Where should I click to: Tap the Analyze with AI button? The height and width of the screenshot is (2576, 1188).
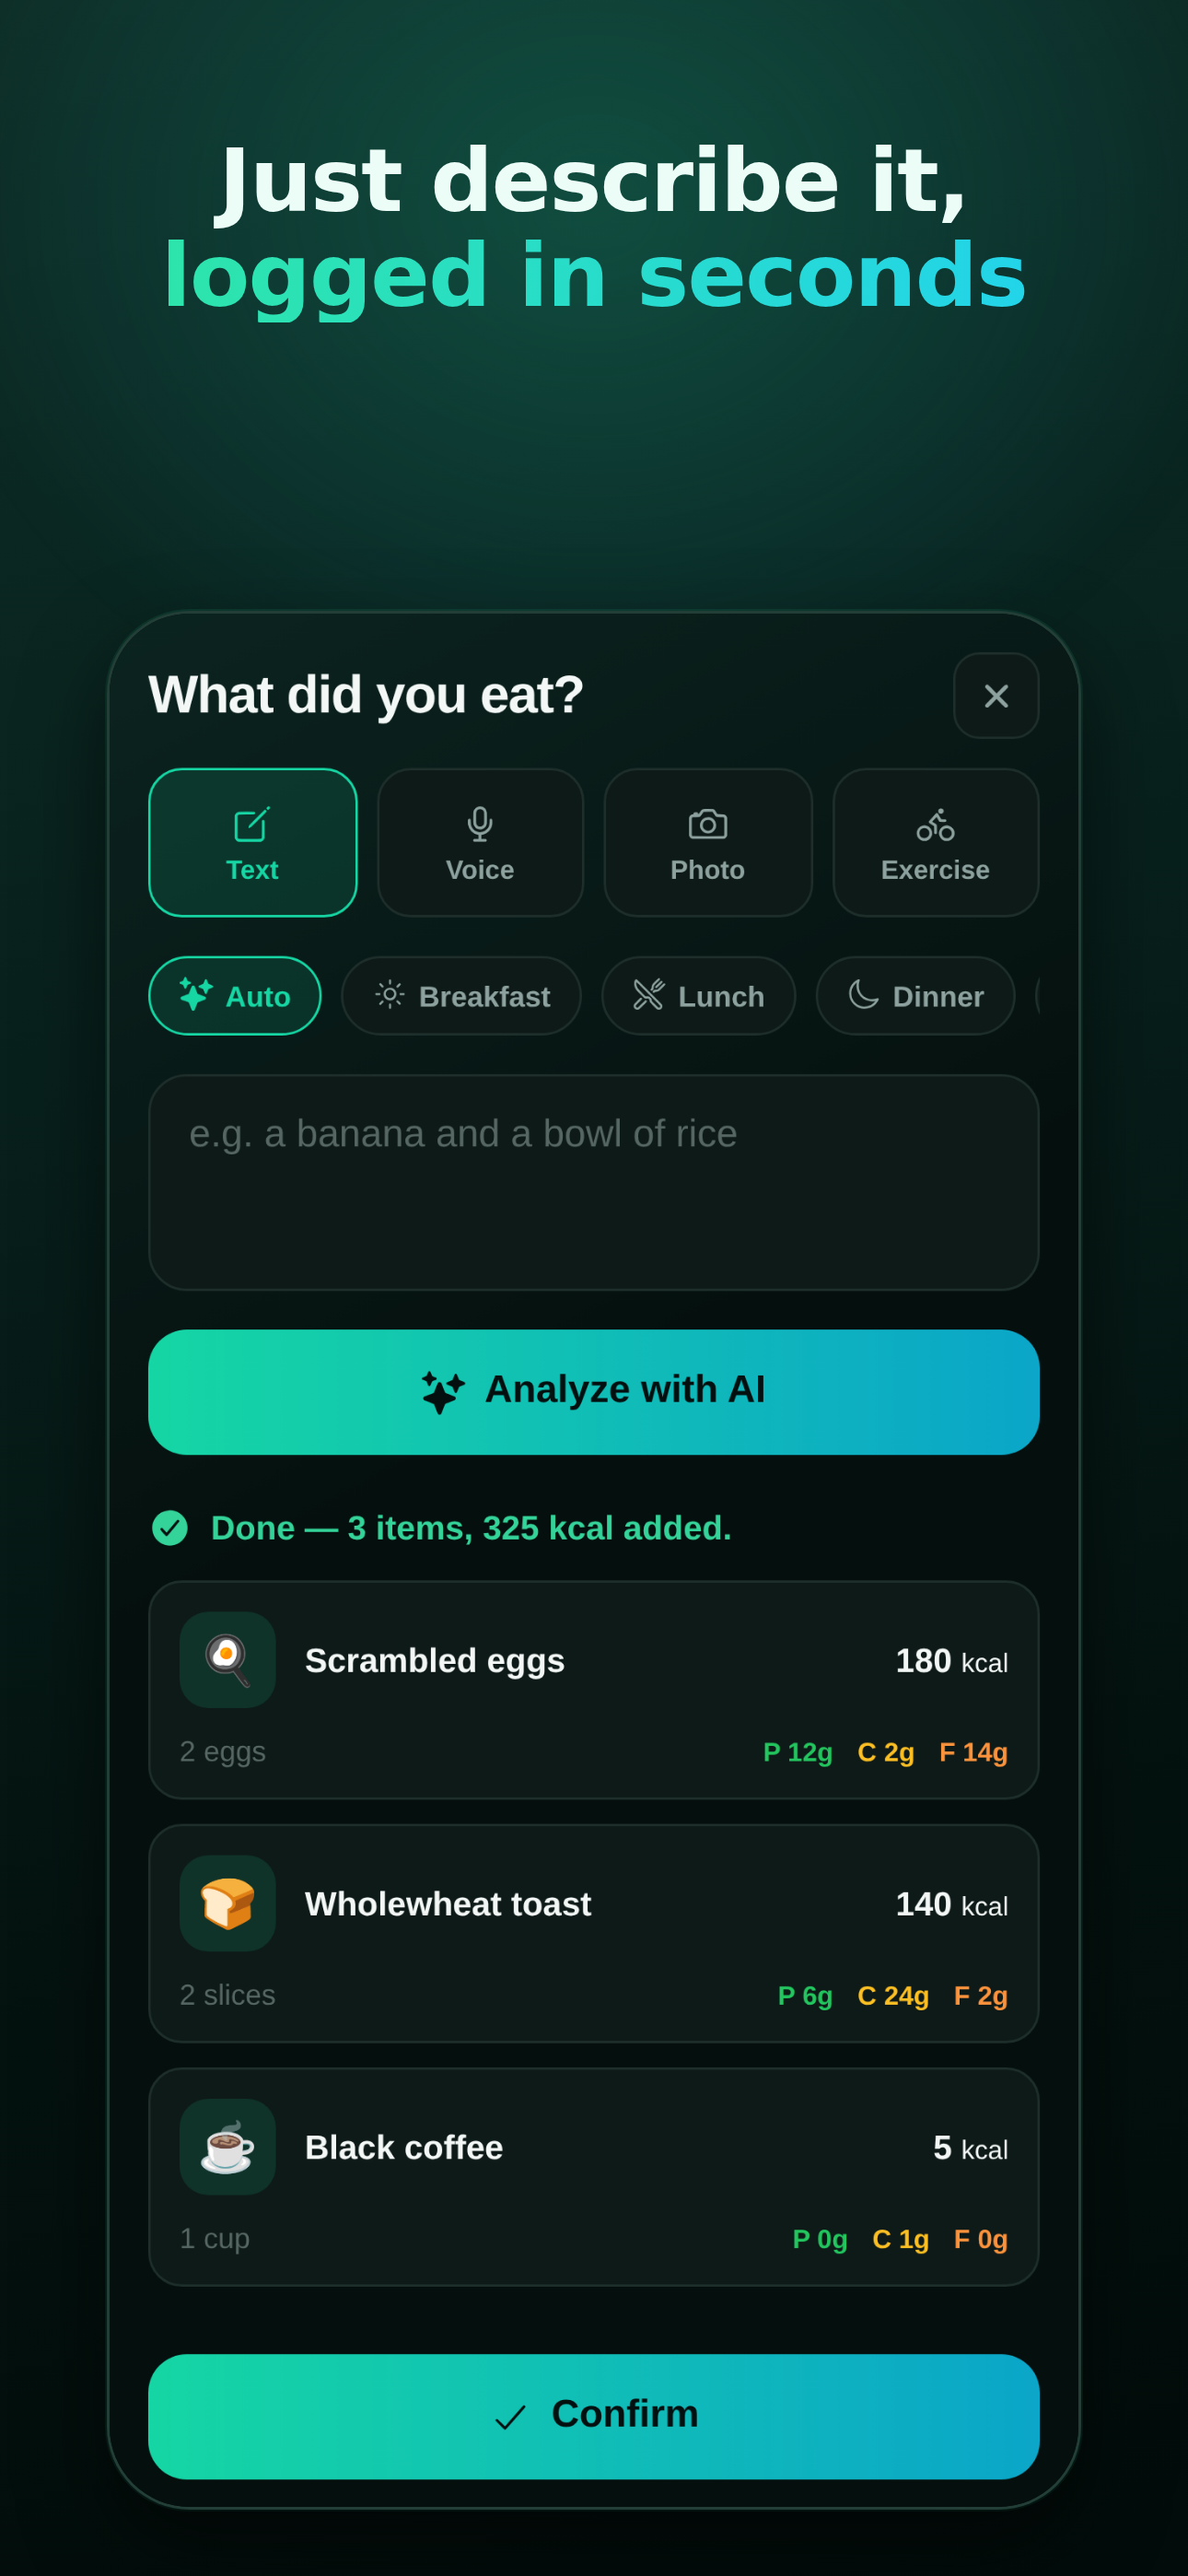(594, 1392)
